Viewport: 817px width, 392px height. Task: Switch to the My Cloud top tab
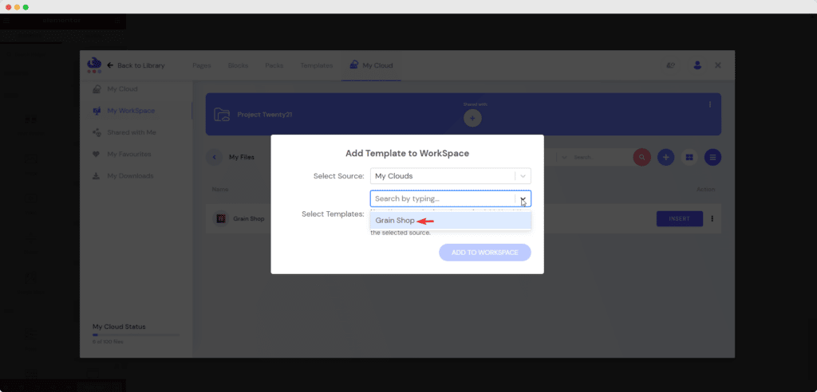coord(371,65)
